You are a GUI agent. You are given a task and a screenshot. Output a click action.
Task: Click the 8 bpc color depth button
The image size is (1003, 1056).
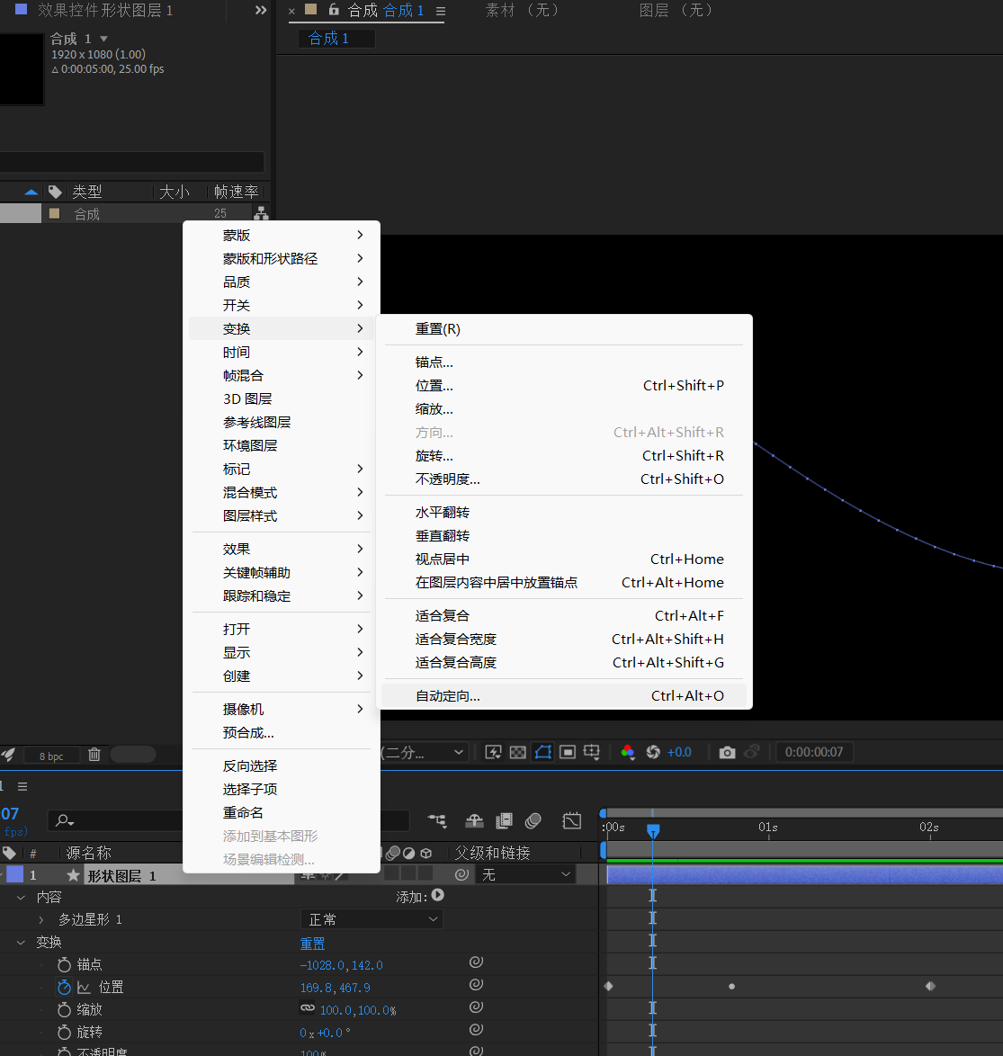tap(51, 756)
